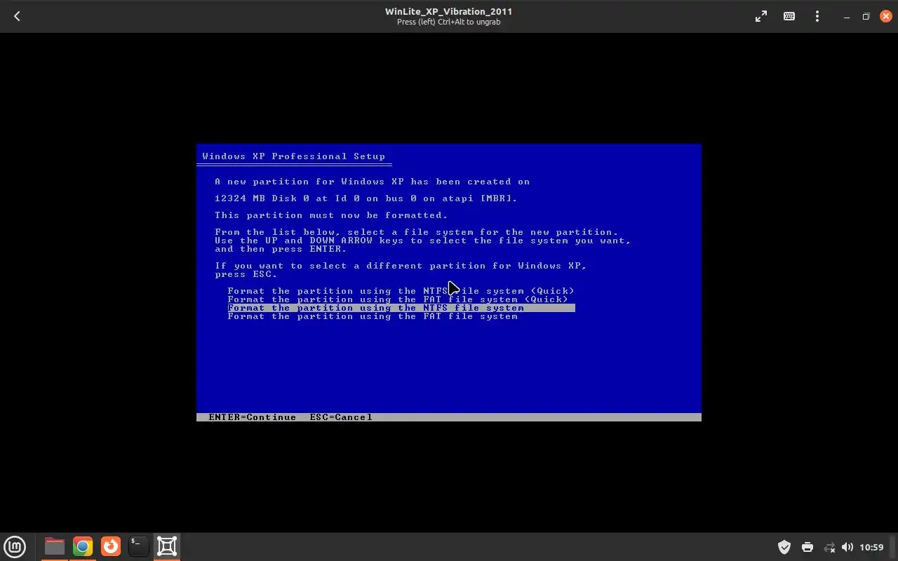
Task: Click 'This partition must now be formatted.' text
Action: tap(331, 215)
